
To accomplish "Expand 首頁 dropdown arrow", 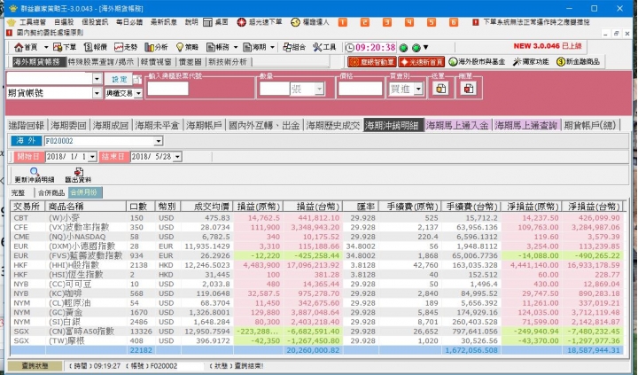I will pos(46,48).
